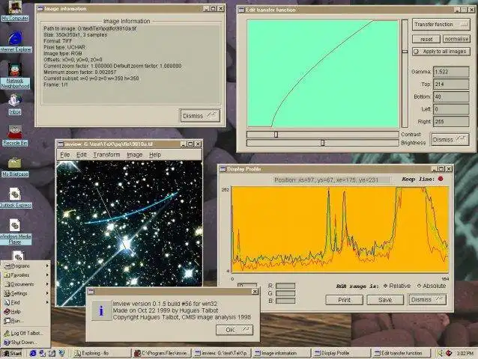This screenshot has width=478, height=359.
Task: Choose Shut Down... from the Start menu
Action: pos(25,343)
